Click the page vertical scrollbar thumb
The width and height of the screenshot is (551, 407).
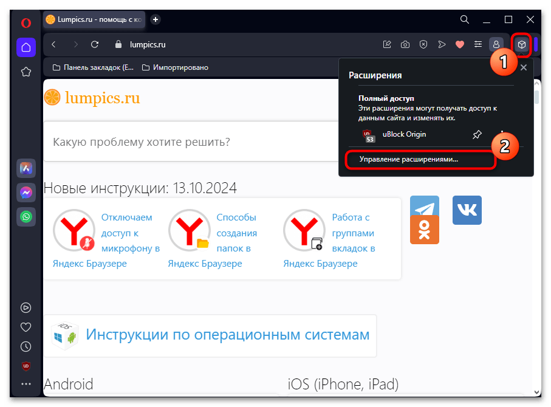click(x=536, y=97)
